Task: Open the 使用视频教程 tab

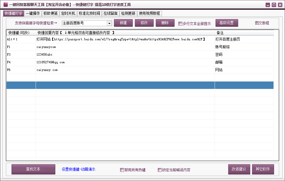Action: [x=149, y=14]
